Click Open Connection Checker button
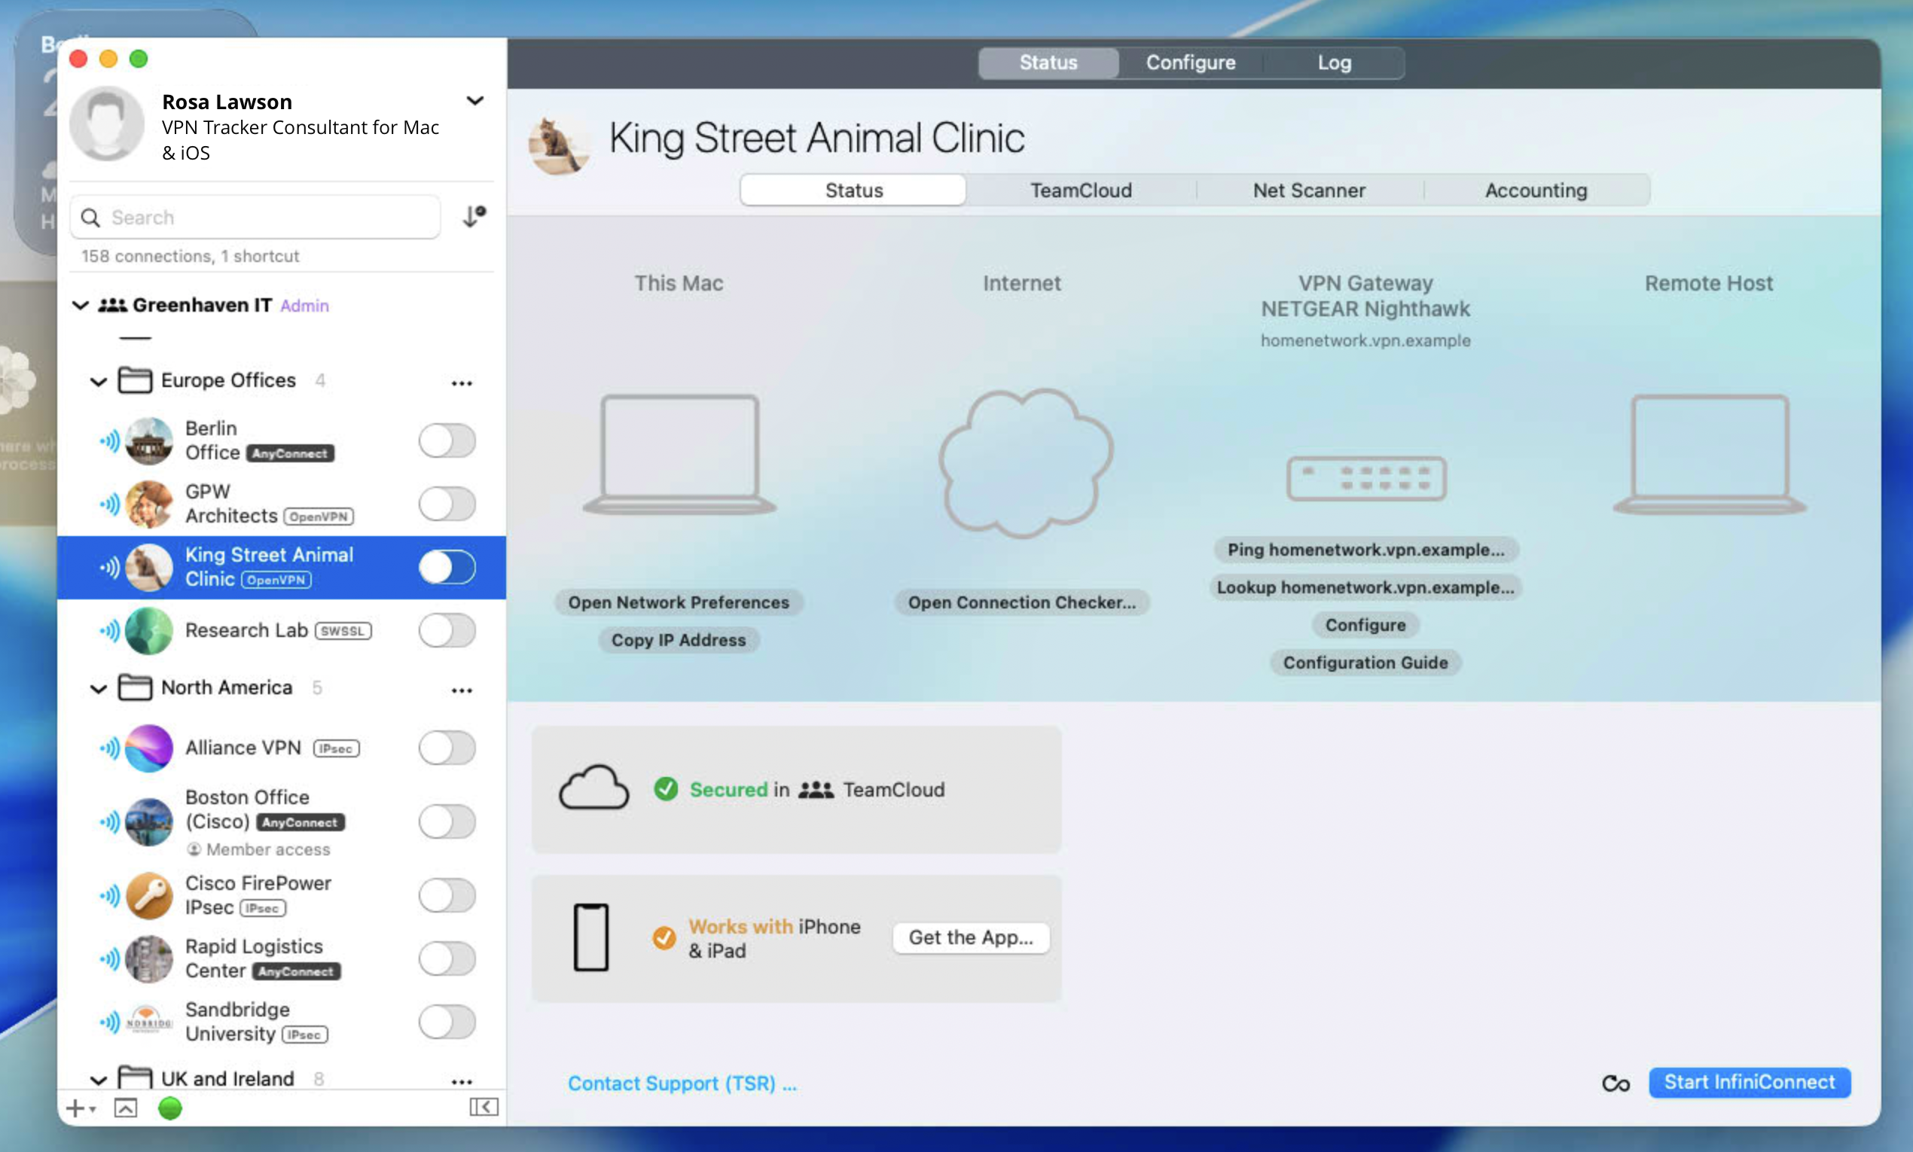 (1022, 602)
